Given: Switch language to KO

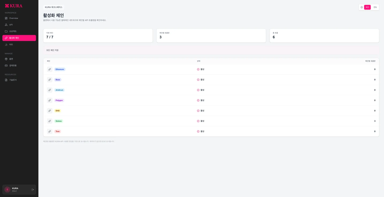Looking at the screenshot, I should coord(367,7).
